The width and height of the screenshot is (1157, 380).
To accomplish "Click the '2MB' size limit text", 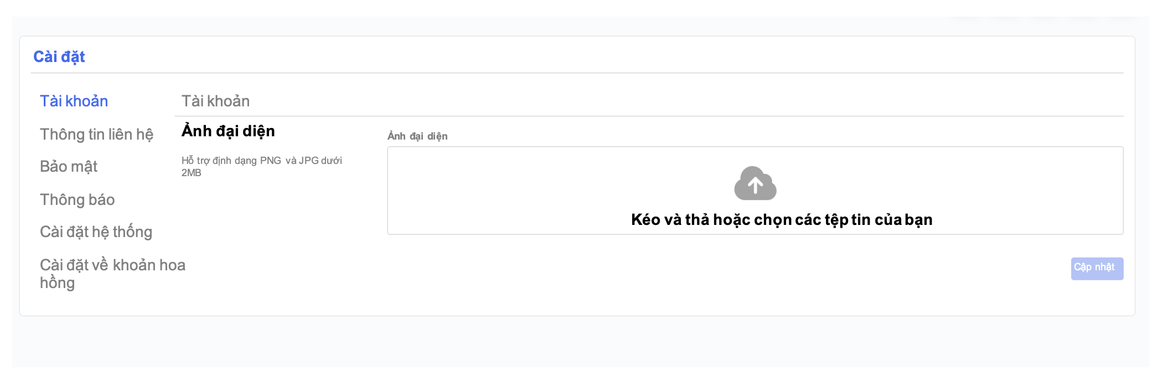I will tap(192, 173).
